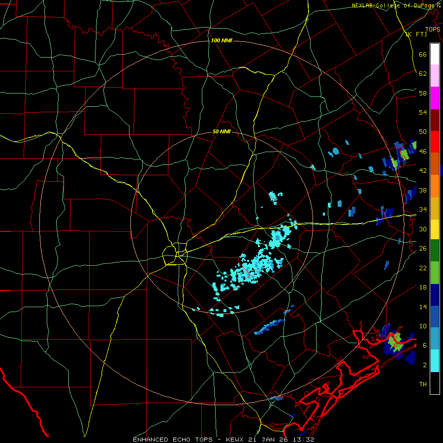443x443 pixels.
Task: Pick the bright red legend swatch
Action: pos(435,142)
